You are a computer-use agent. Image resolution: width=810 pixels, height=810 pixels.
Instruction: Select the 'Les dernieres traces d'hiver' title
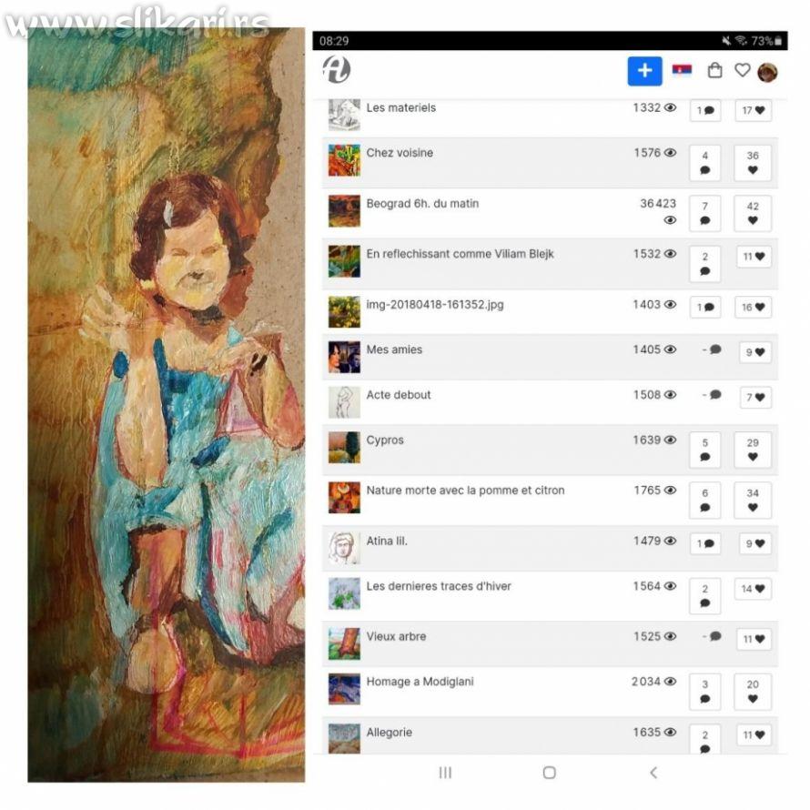click(439, 586)
